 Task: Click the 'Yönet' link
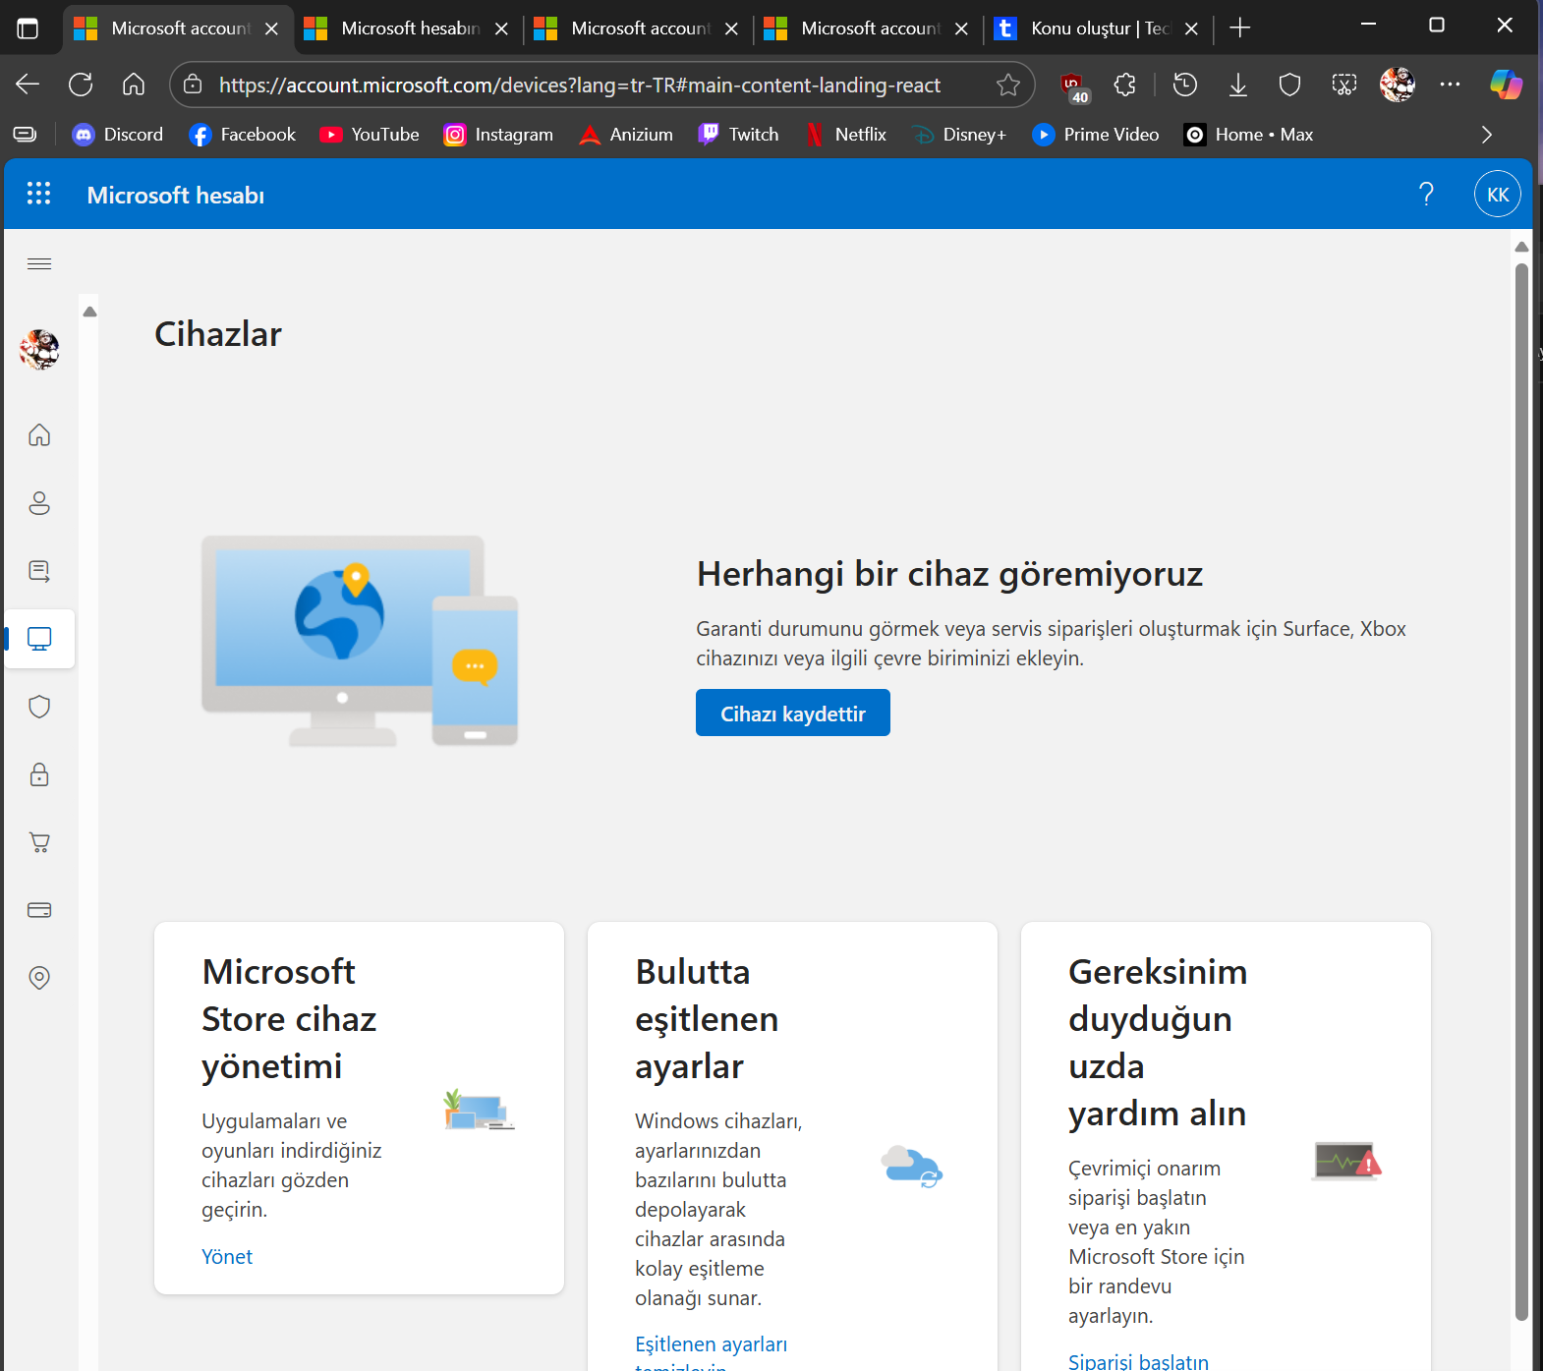[227, 1256]
